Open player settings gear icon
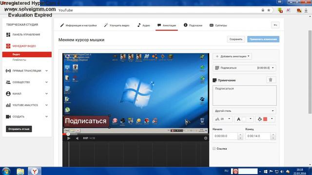Viewport: 312px width, 175px height. (206, 138)
